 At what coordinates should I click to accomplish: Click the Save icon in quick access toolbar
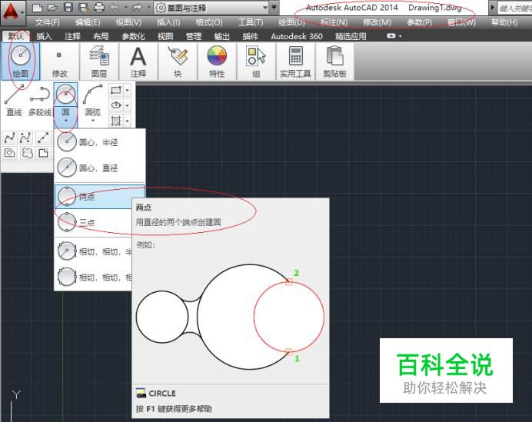point(68,7)
